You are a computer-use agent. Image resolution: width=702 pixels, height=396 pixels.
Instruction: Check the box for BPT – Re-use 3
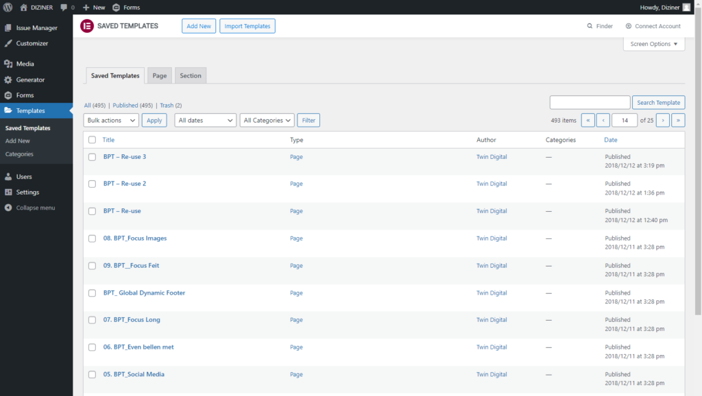[x=93, y=157]
